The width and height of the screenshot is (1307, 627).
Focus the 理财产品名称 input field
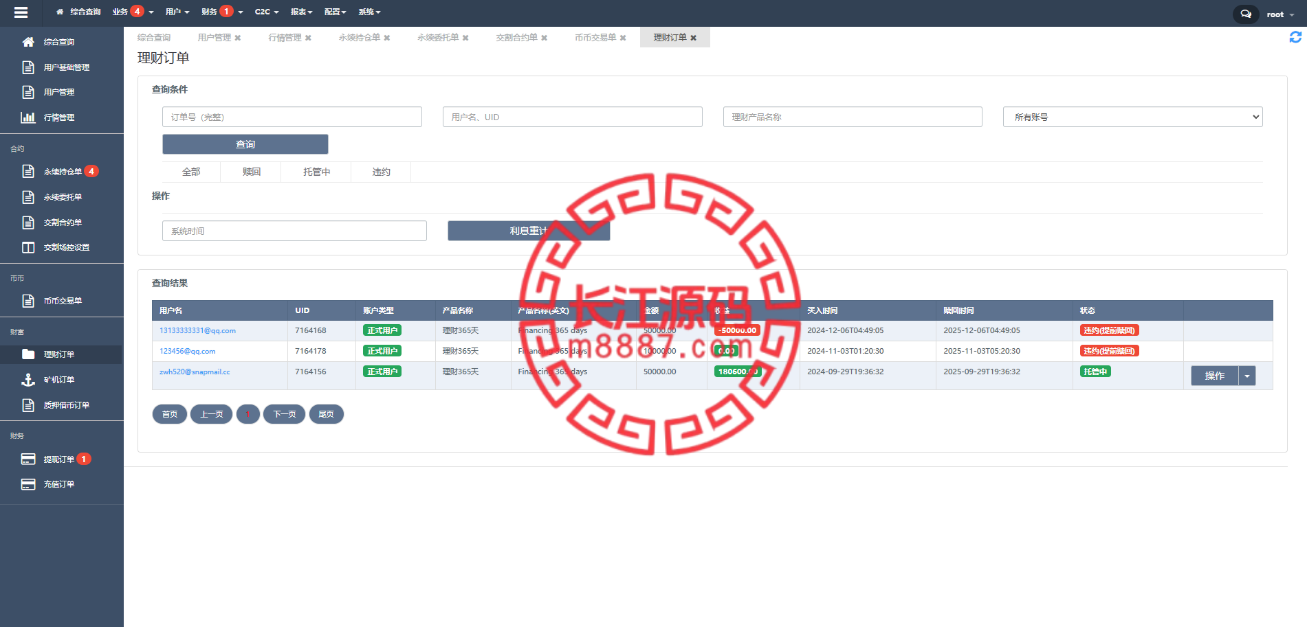pos(853,117)
